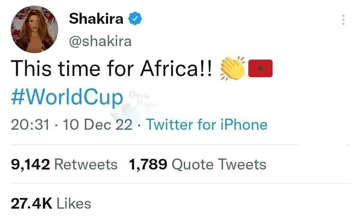View the Likes list label
The height and width of the screenshot is (220, 361).
coord(74,204)
